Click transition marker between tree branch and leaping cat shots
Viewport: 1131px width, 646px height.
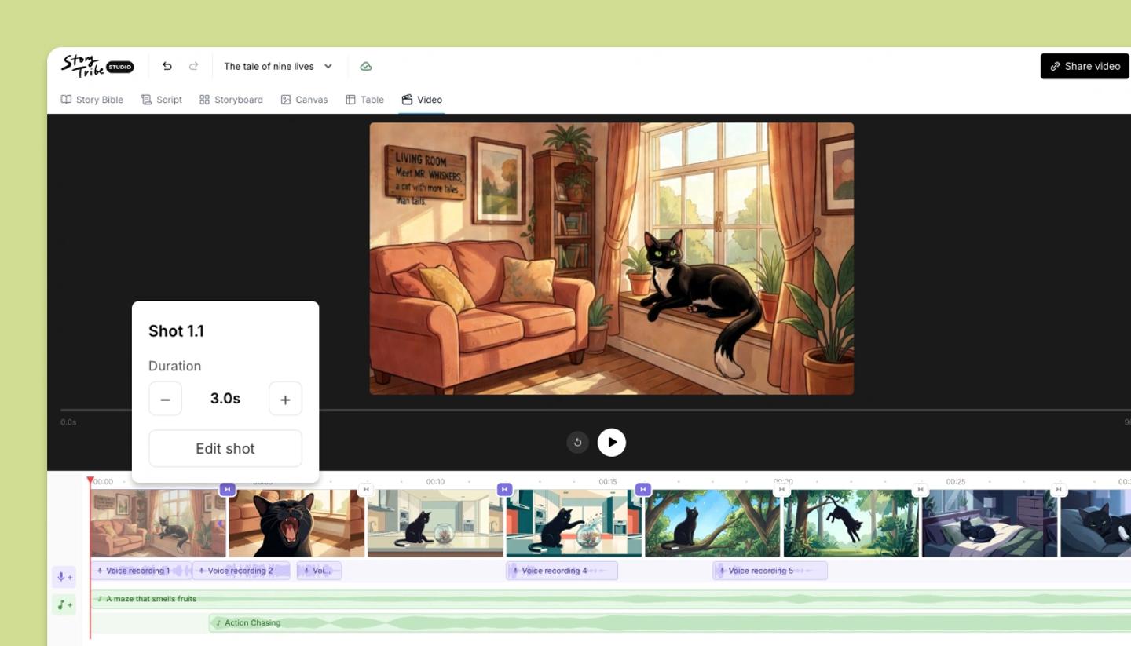click(x=781, y=489)
